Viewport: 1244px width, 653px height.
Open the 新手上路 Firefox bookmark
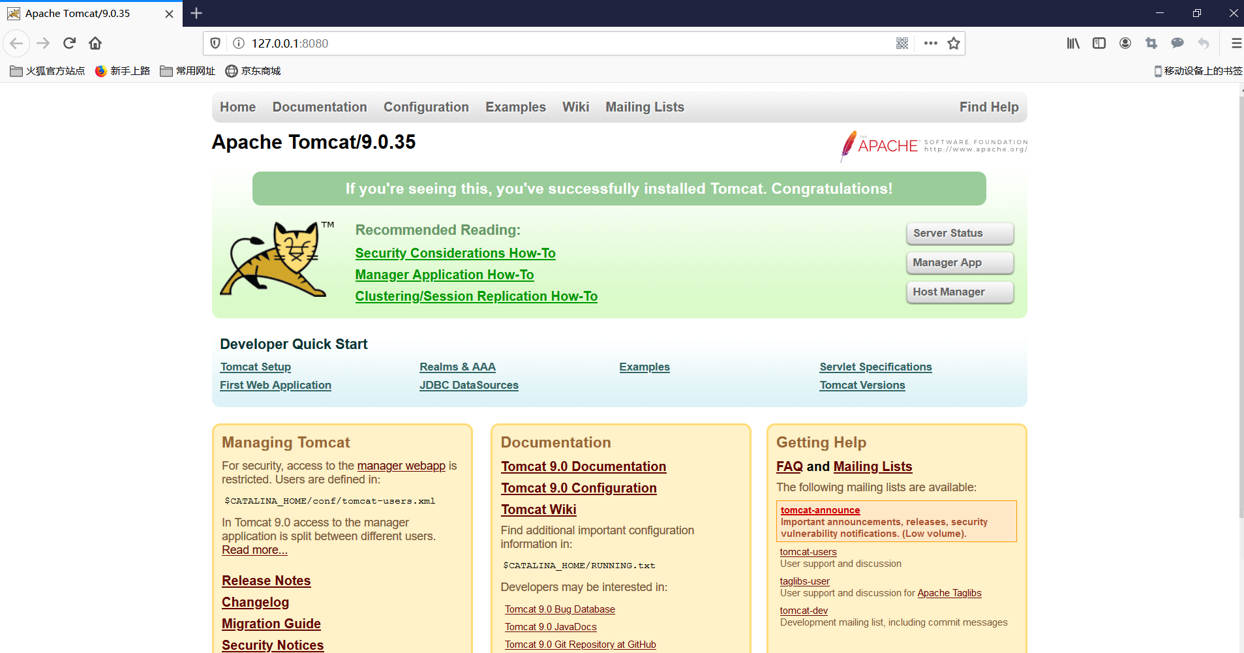123,71
